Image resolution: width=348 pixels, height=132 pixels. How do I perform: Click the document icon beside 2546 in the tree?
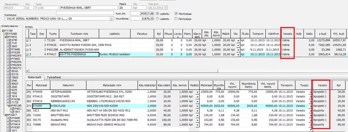pos(10,81)
